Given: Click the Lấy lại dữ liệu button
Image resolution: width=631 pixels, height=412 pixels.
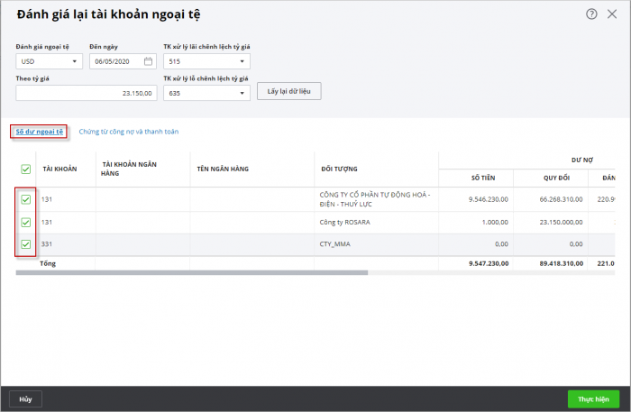Looking at the screenshot, I should [x=288, y=91].
